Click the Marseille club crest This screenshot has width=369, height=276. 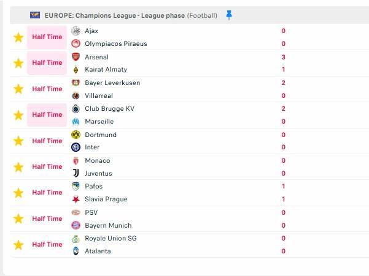click(x=76, y=121)
